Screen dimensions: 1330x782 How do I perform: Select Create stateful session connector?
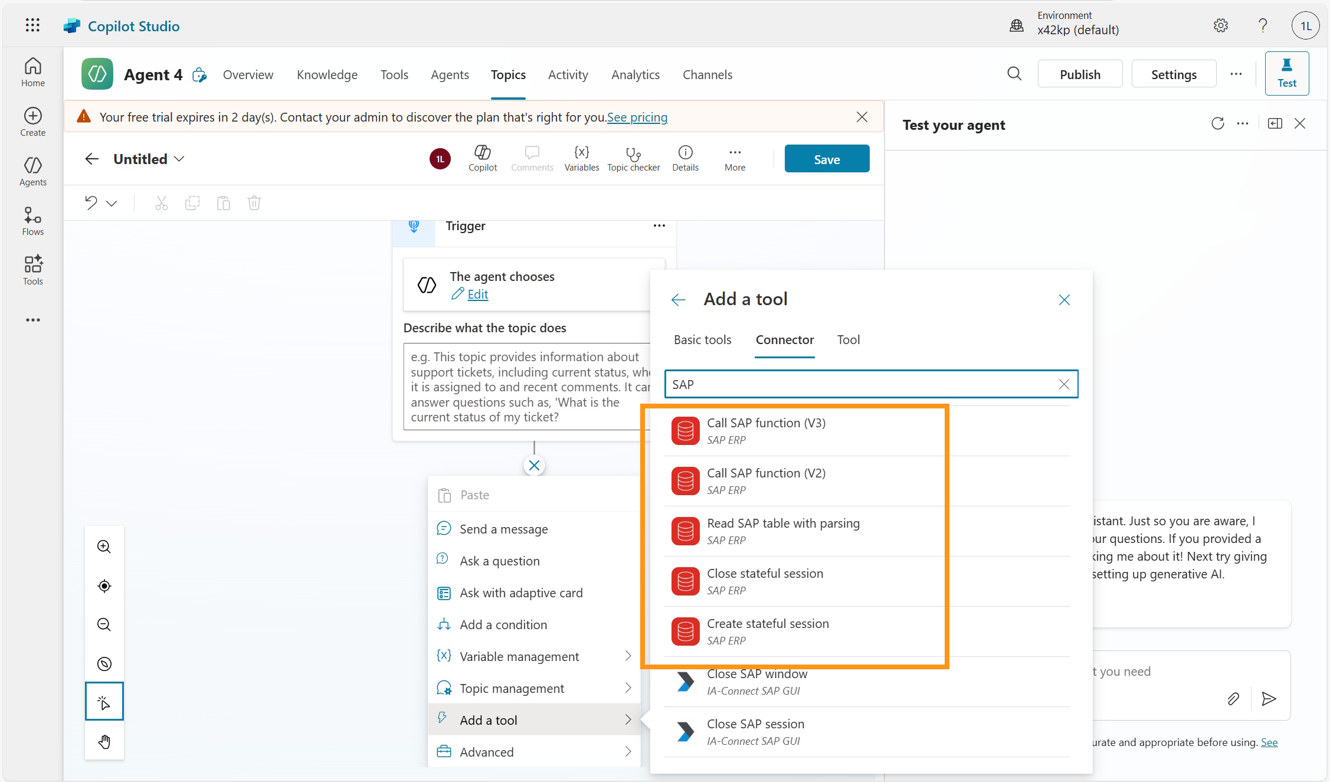pos(867,632)
